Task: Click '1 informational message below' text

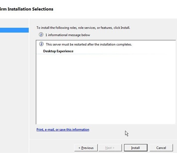Action: [x=68, y=35]
